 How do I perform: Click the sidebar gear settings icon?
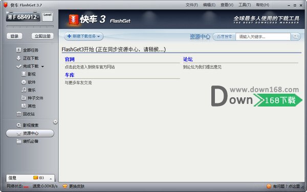pyautogui.click(x=55, y=122)
